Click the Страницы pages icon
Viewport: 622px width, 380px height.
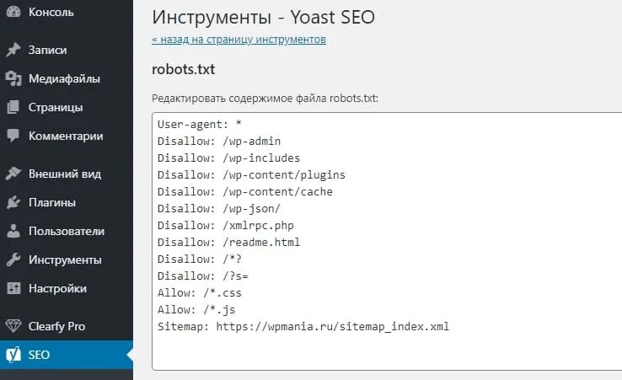click(13, 107)
